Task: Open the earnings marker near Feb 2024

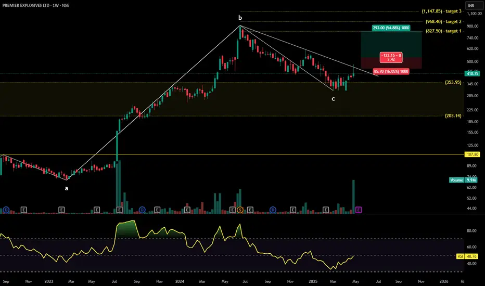Action: [x=187, y=210]
